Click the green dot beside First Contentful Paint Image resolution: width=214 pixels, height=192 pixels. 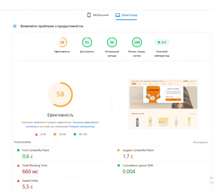tap(18, 150)
